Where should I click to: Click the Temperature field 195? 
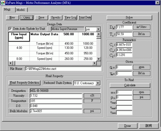tap(56, 101)
